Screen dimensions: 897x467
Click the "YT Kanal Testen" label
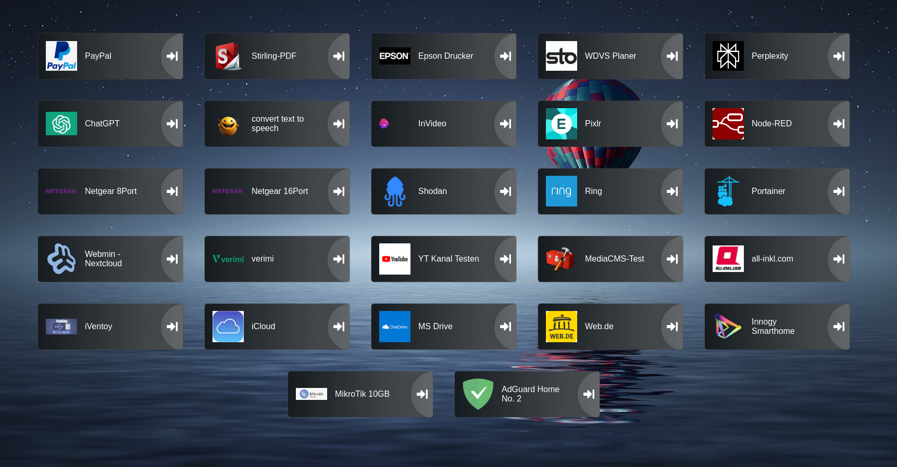(x=449, y=259)
